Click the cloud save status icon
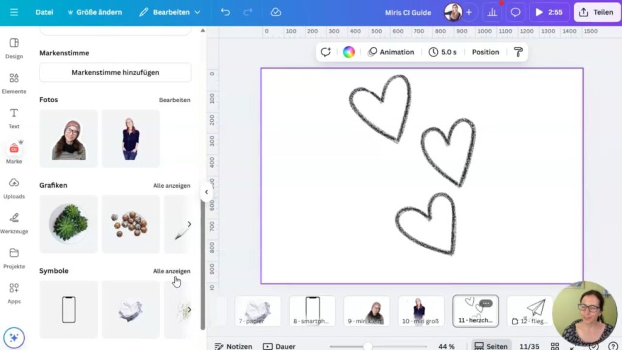 pos(276,12)
